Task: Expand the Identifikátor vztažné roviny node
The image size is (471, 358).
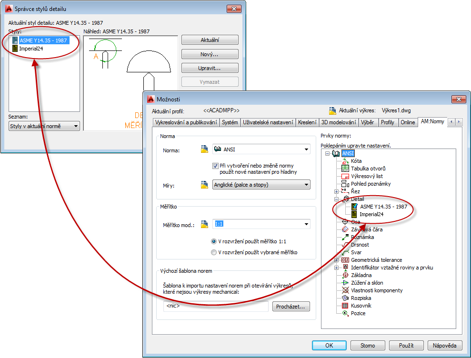Action: tap(336, 268)
